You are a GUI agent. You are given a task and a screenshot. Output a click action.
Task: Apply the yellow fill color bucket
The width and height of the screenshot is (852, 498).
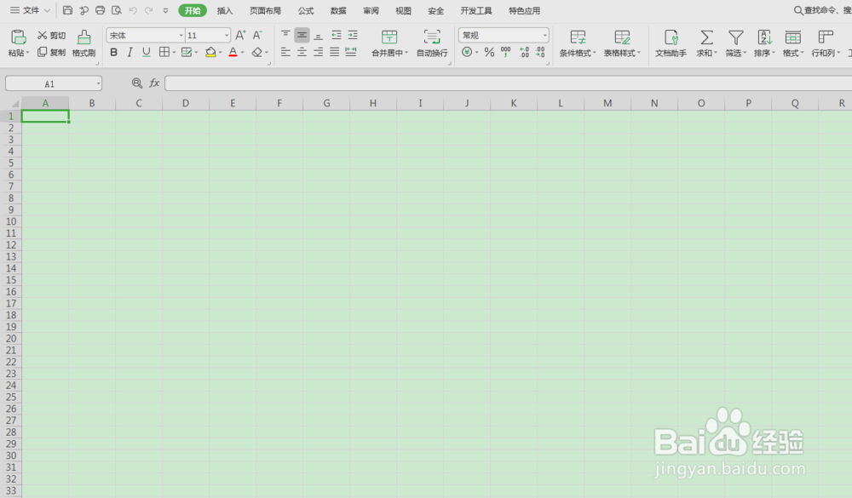210,52
